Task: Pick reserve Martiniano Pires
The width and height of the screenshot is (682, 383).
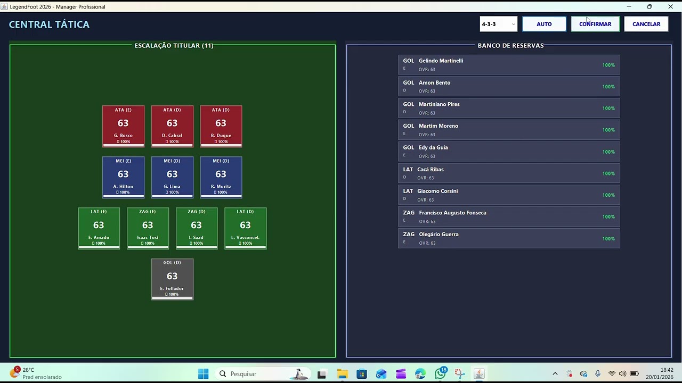Action: tap(509, 108)
